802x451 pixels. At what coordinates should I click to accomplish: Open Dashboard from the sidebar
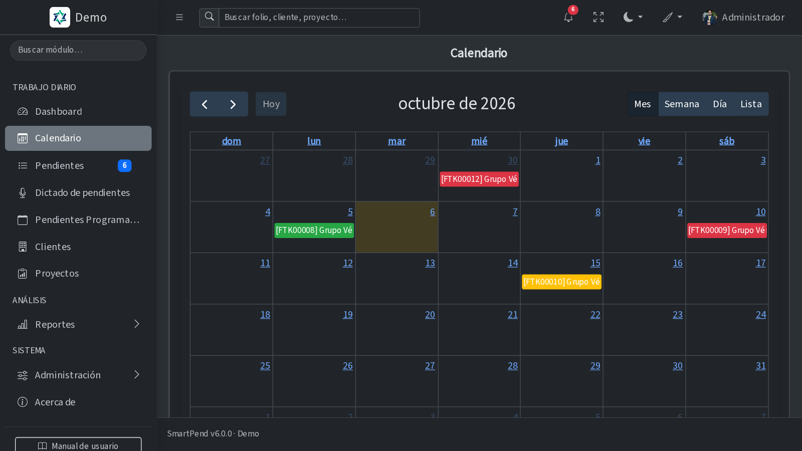click(78, 111)
